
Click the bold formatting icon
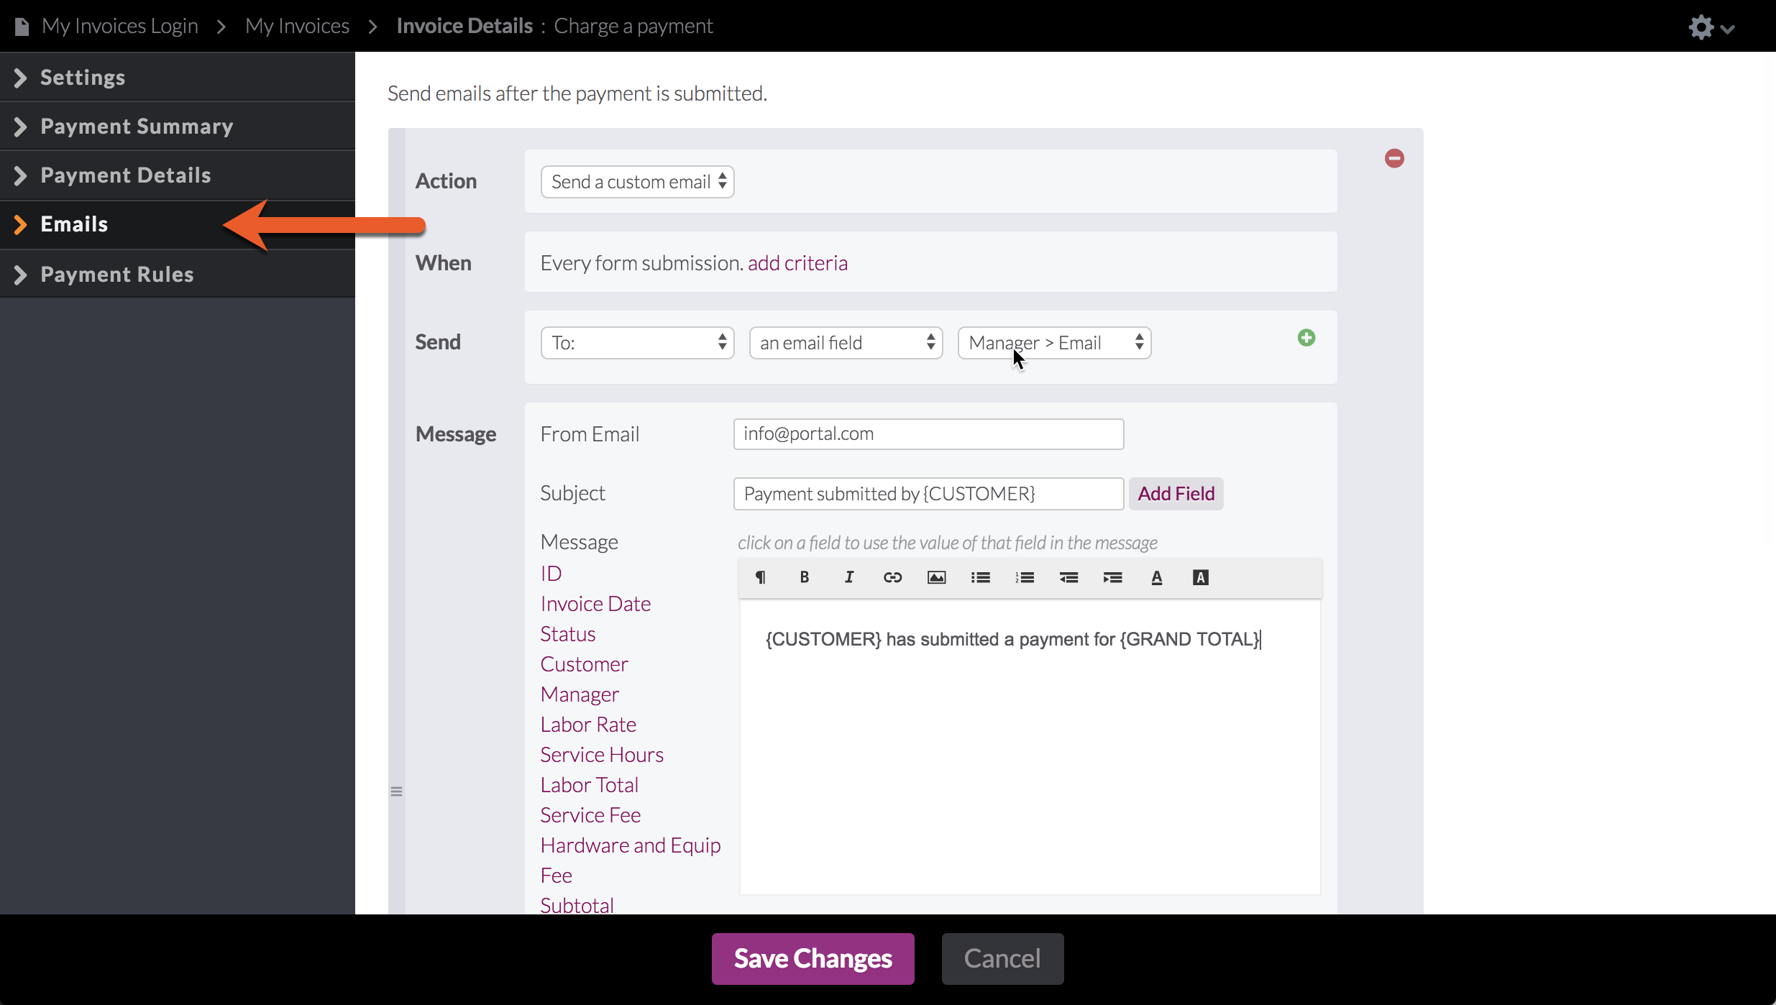click(x=805, y=577)
